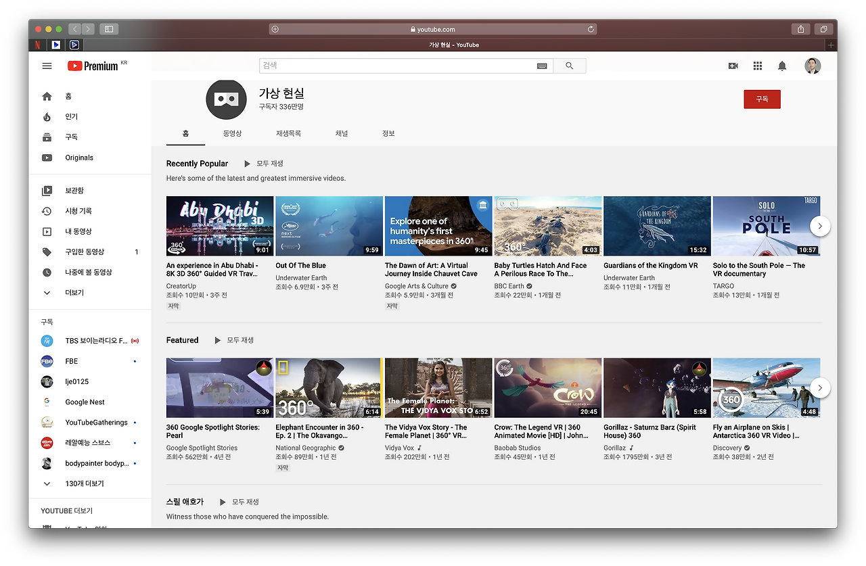
Task: Open 나중에 볼 동영상 in the sidebar
Action: tap(90, 272)
